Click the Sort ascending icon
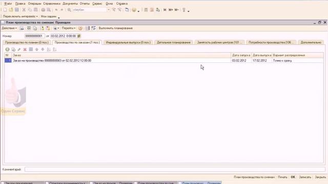This screenshot has width=328, height=184. pos(49,50)
